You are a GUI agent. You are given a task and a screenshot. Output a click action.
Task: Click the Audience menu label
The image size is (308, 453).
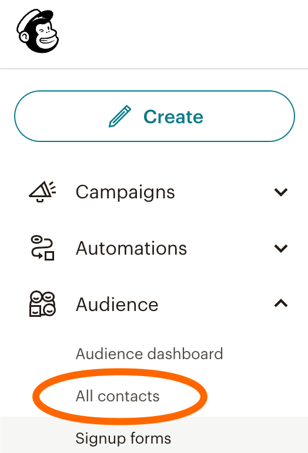[117, 304]
